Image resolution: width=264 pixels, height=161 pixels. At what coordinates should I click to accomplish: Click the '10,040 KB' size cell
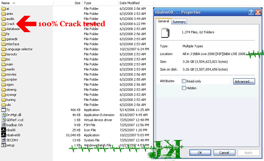click(x=73, y=135)
